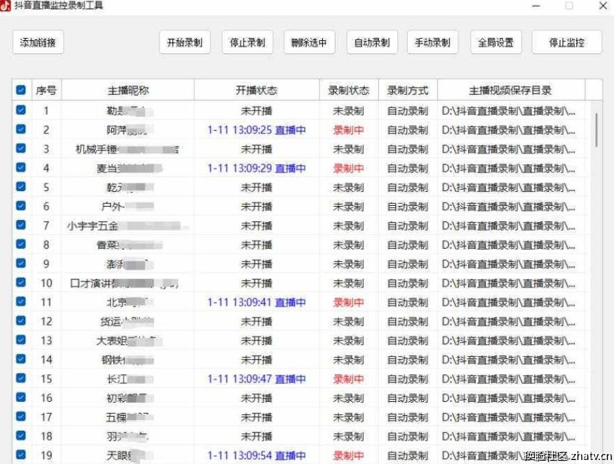This screenshot has width=614, height=464.
Task: Select streamer name 小宇宇五金 in row 7
Action: coord(92,225)
